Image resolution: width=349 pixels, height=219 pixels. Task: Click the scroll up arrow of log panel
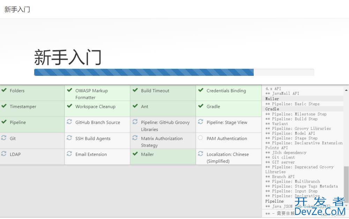tap(346, 90)
